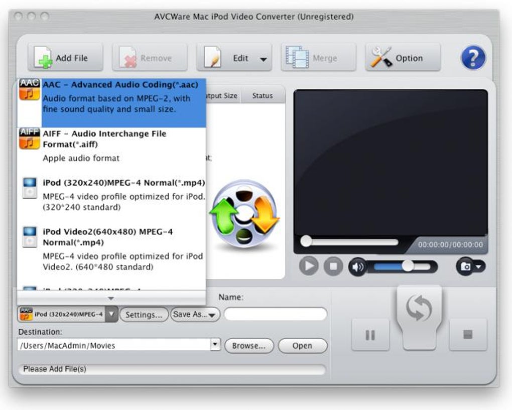Expand the Edit button dropdown arrow
512x410 pixels.
pos(263,59)
